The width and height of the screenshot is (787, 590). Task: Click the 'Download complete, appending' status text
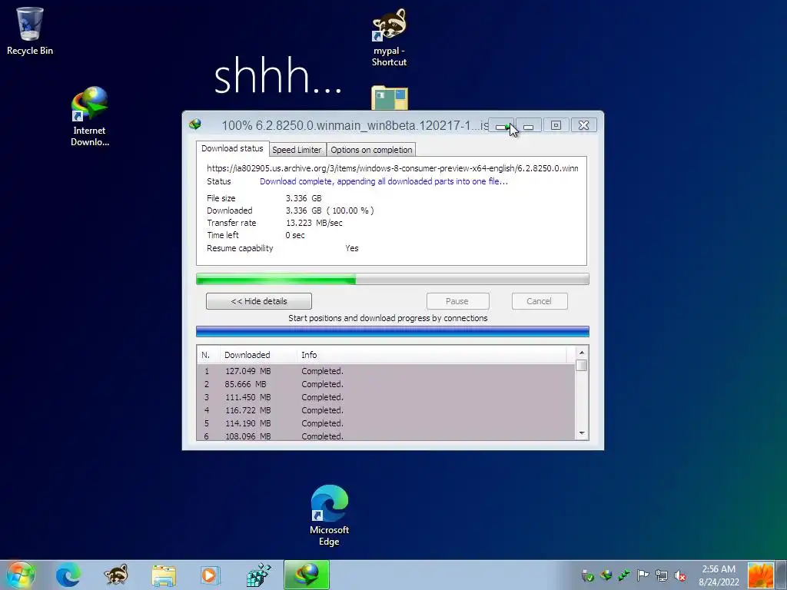[384, 181]
